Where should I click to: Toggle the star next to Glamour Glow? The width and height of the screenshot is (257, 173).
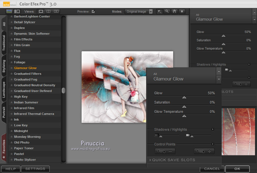12,68
